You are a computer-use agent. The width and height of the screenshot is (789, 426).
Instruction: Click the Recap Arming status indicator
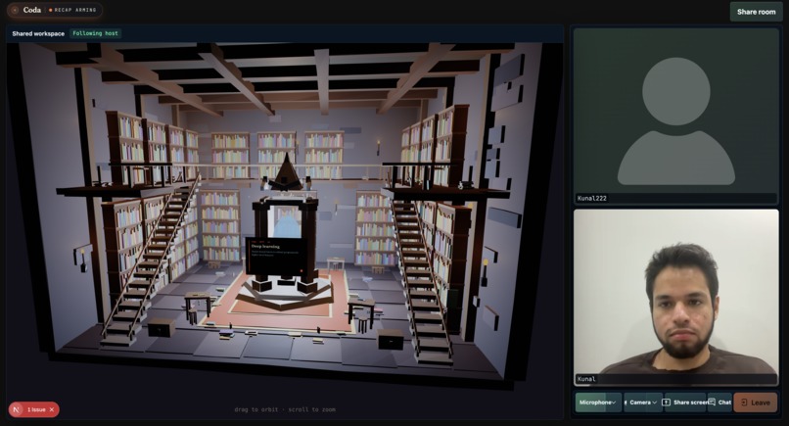[72, 10]
